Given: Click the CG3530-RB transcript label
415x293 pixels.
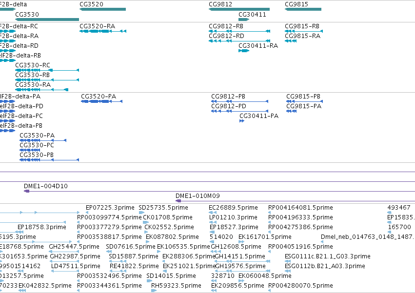Looking at the screenshot, I should [x=33, y=75].
